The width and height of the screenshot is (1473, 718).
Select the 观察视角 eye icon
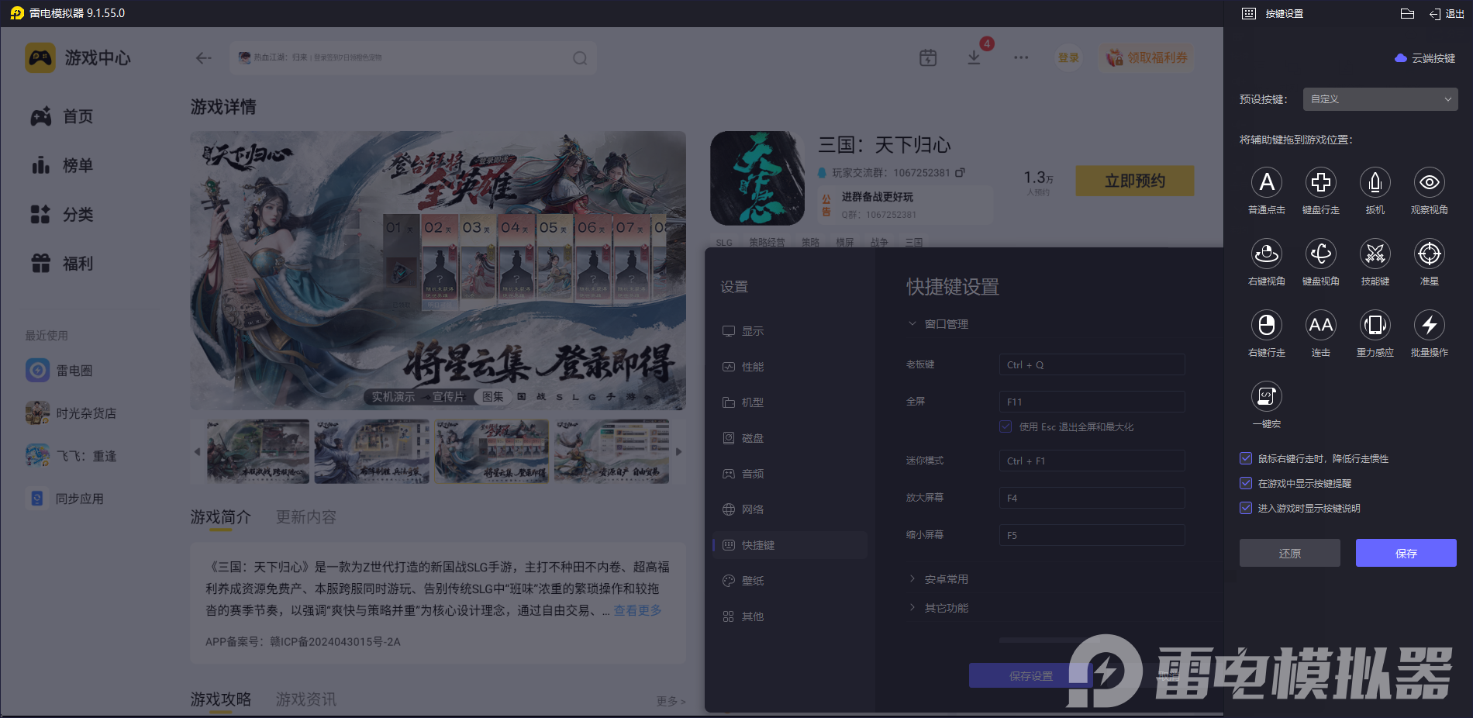point(1429,183)
